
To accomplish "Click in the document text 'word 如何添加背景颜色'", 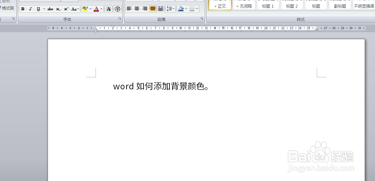I will click(159, 86).
